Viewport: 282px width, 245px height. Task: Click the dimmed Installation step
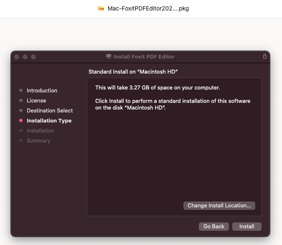pyautogui.click(x=40, y=131)
